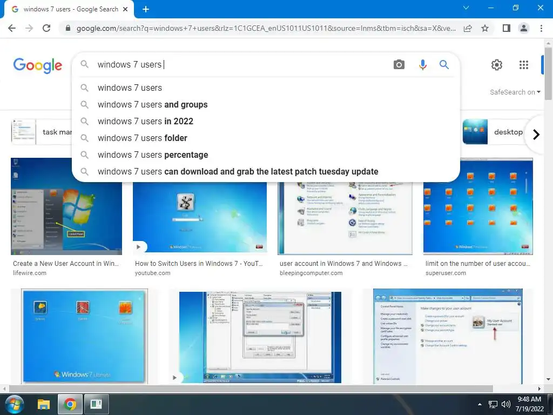The width and height of the screenshot is (553, 415).
Task: Open File Explorer from taskbar
Action: point(44,404)
